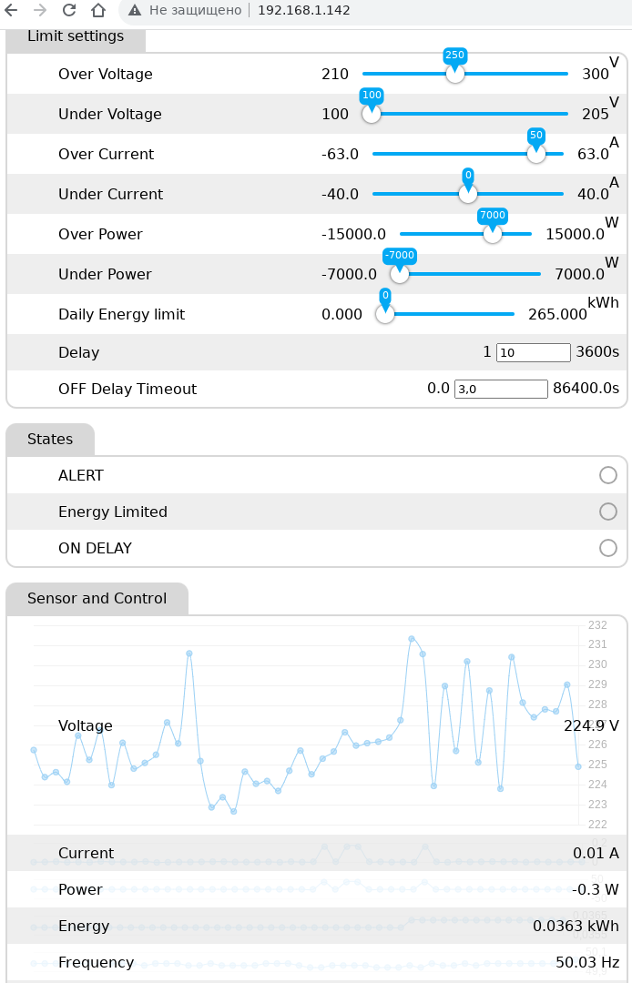Image resolution: width=632 pixels, height=983 pixels.
Task: Click the browser back arrow
Action: [11, 10]
